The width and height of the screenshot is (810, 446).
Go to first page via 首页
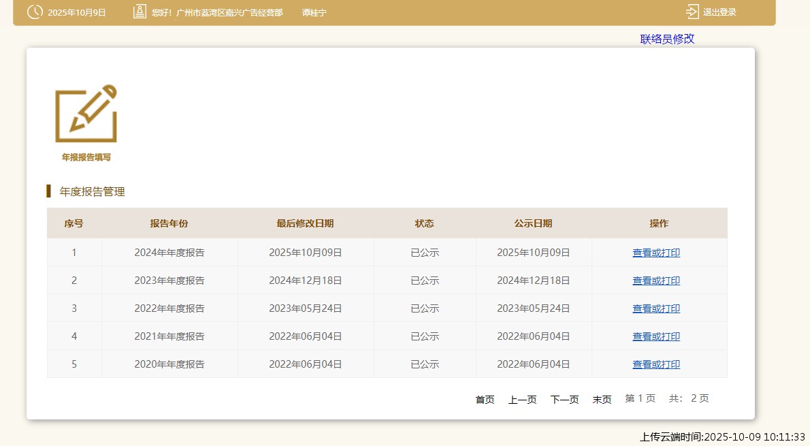pyautogui.click(x=485, y=400)
